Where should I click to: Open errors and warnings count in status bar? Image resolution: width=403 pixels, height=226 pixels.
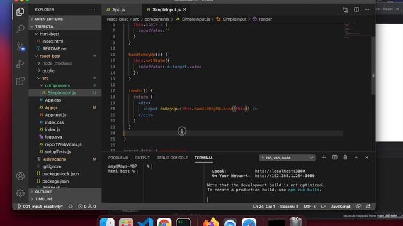coord(87,207)
